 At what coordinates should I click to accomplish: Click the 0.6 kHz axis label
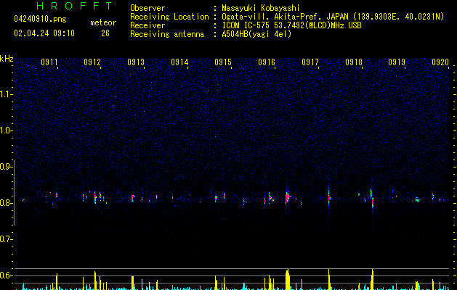(7, 275)
